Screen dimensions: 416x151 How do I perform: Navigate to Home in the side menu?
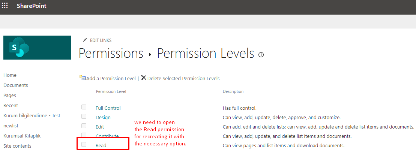pos(10,75)
